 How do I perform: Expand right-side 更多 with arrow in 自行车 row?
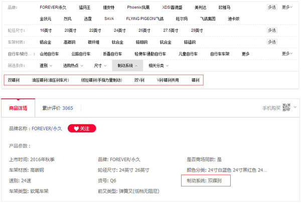287,54
